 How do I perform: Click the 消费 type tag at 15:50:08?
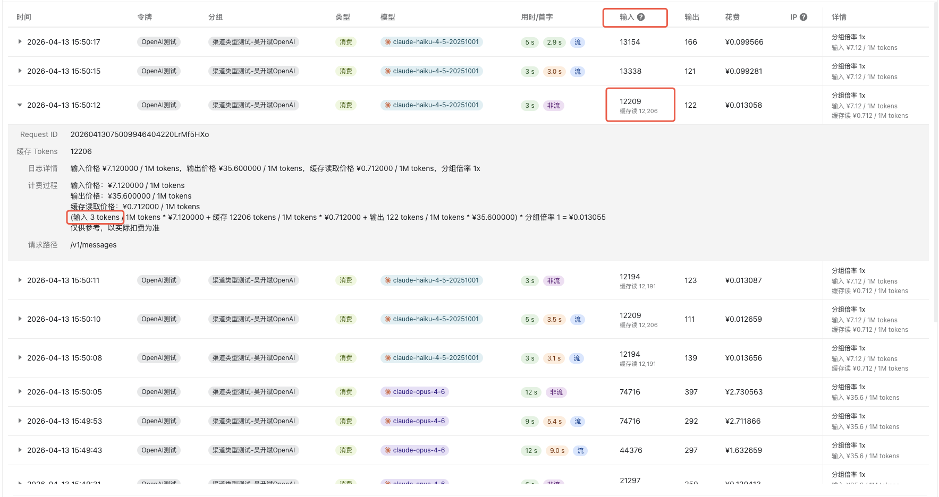(346, 358)
